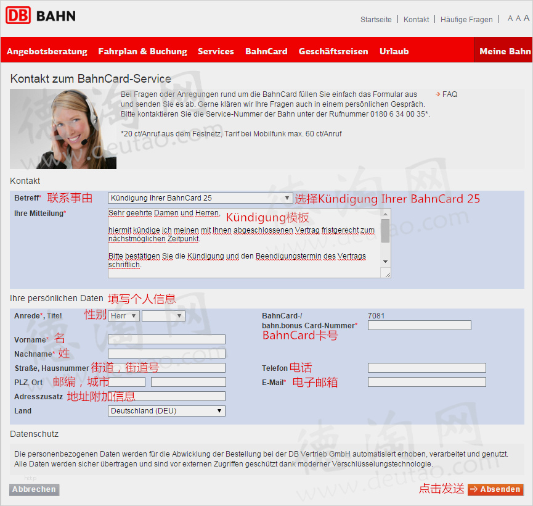Screen dimensions: 533x506
Task: Open the Startseite link
Action: pos(376,19)
